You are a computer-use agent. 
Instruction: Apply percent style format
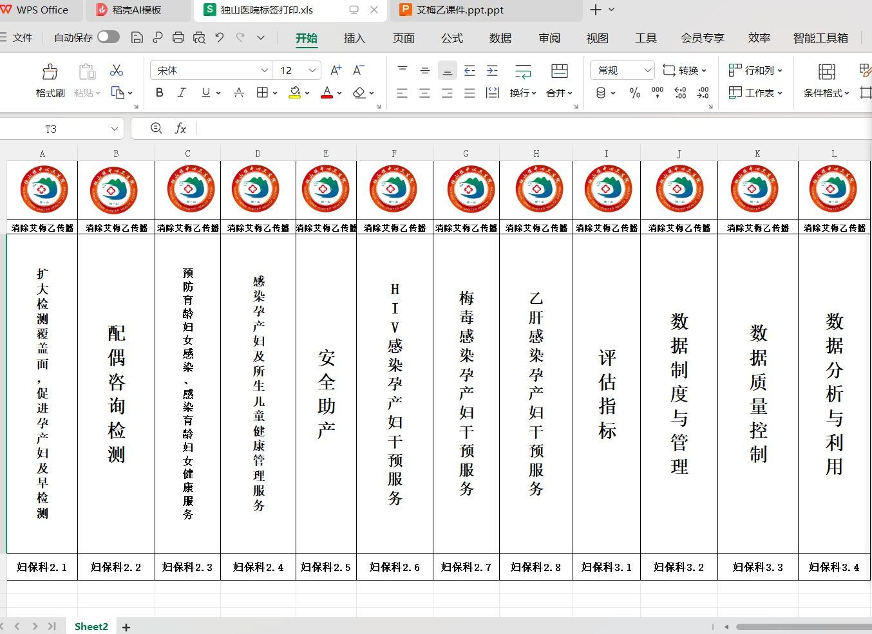click(635, 93)
